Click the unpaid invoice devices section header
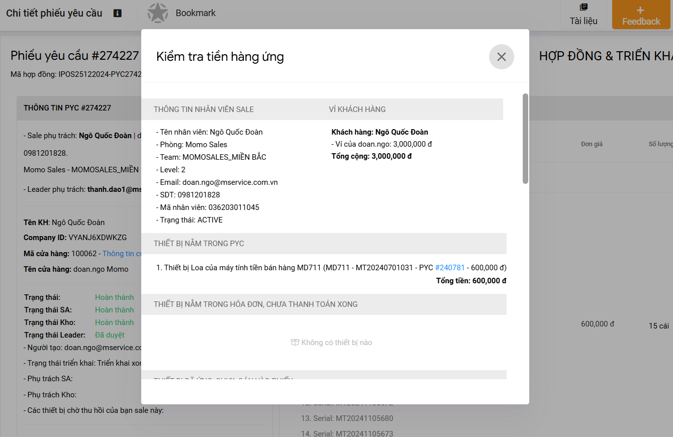The height and width of the screenshot is (437, 673). point(255,304)
